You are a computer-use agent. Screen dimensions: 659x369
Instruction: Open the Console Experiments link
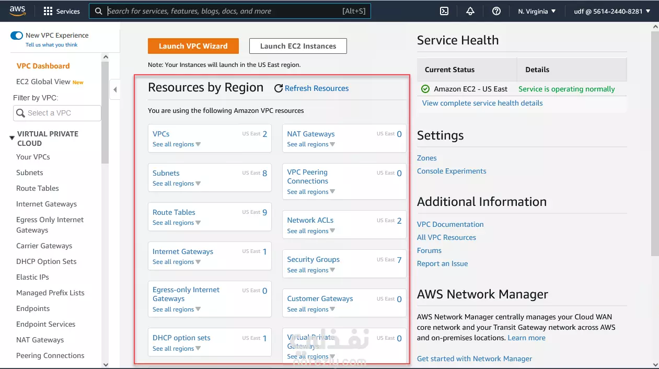pyautogui.click(x=452, y=171)
